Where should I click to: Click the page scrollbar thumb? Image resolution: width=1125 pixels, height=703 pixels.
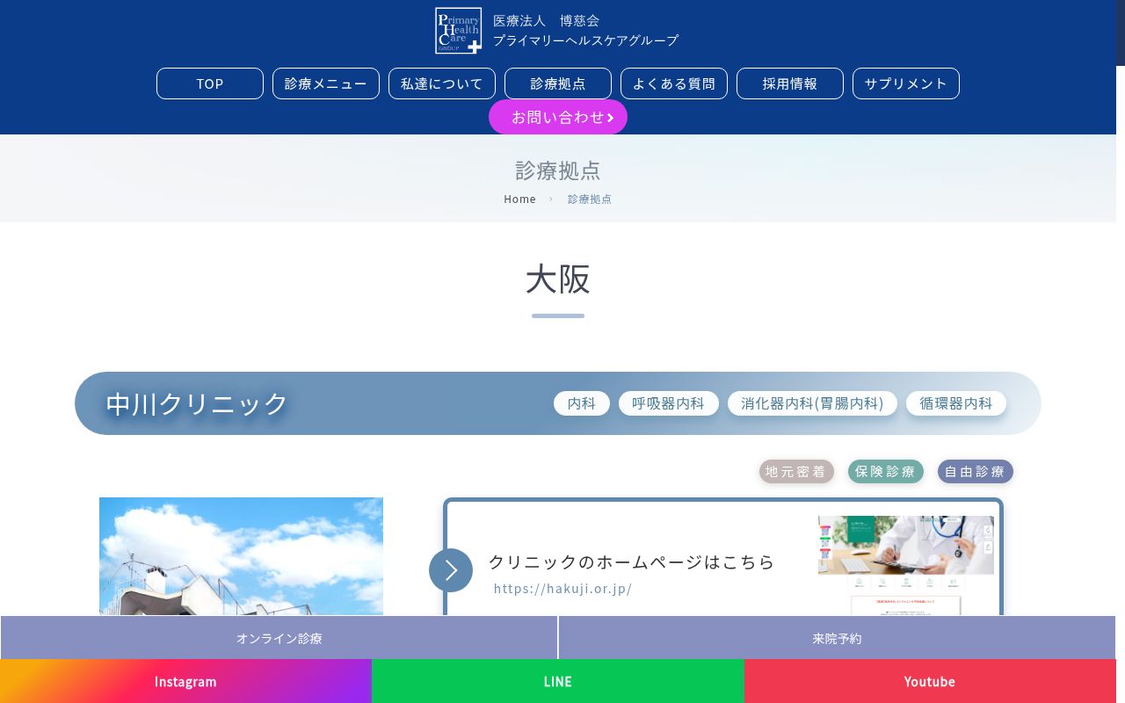(1121, 33)
